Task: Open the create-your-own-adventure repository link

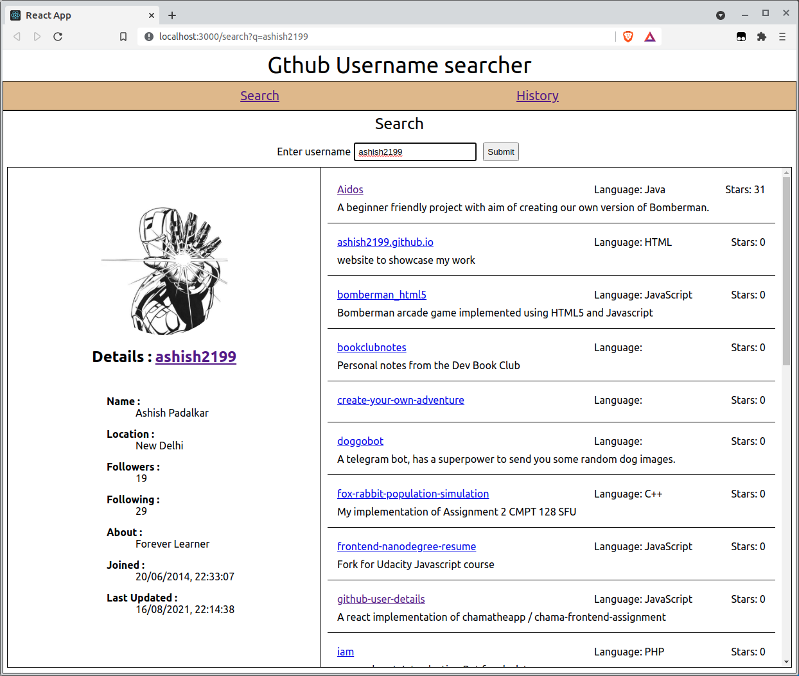Action: [x=401, y=400]
